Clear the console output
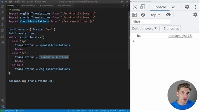The image size is (200, 112). point(143,15)
